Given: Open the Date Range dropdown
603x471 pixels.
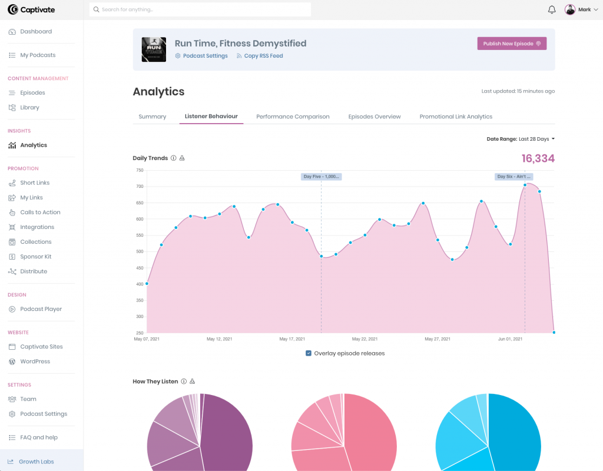Looking at the screenshot, I should [521, 139].
